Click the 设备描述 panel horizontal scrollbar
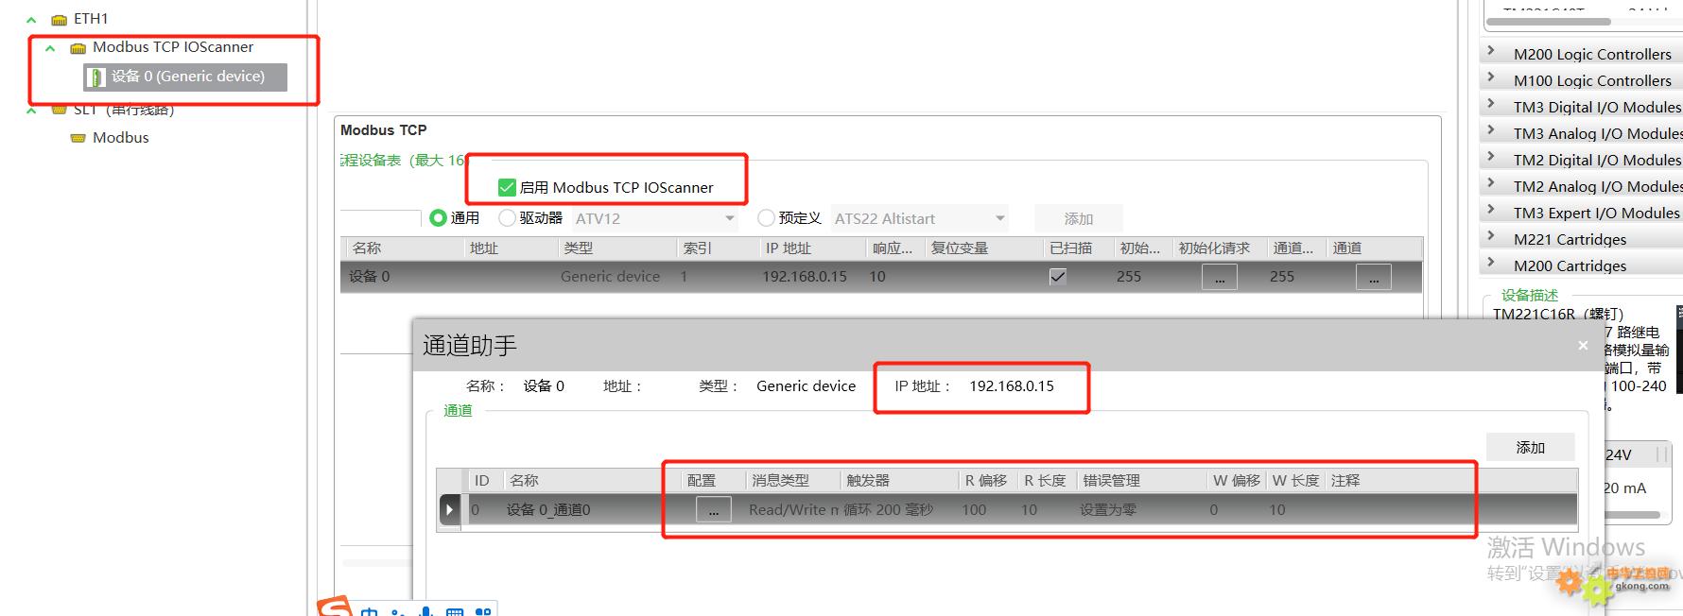Viewport: 1683px width, 616px height. click(x=1633, y=515)
